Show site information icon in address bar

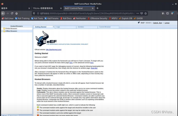[x=38, y=13]
